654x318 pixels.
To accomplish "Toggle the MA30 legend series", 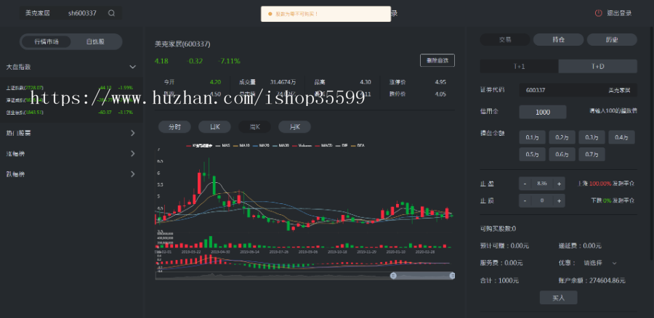I will click(280, 146).
